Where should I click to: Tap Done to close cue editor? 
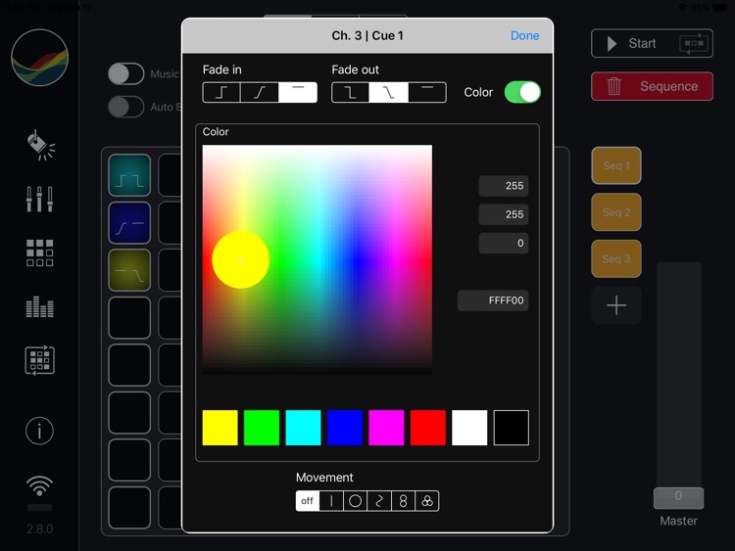coord(524,35)
